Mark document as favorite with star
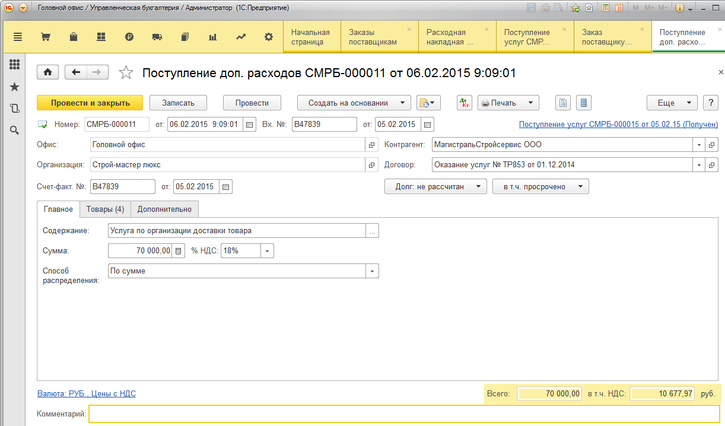This screenshot has width=725, height=426. coord(126,73)
